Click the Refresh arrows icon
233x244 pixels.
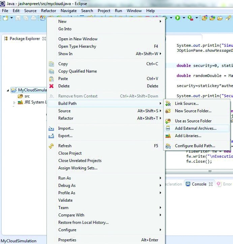point(51,146)
